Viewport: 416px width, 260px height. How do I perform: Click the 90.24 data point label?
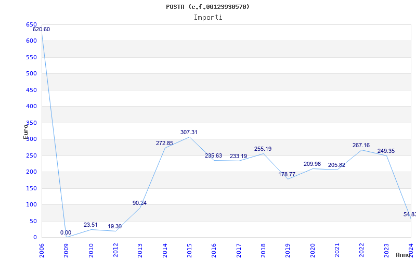139,203
